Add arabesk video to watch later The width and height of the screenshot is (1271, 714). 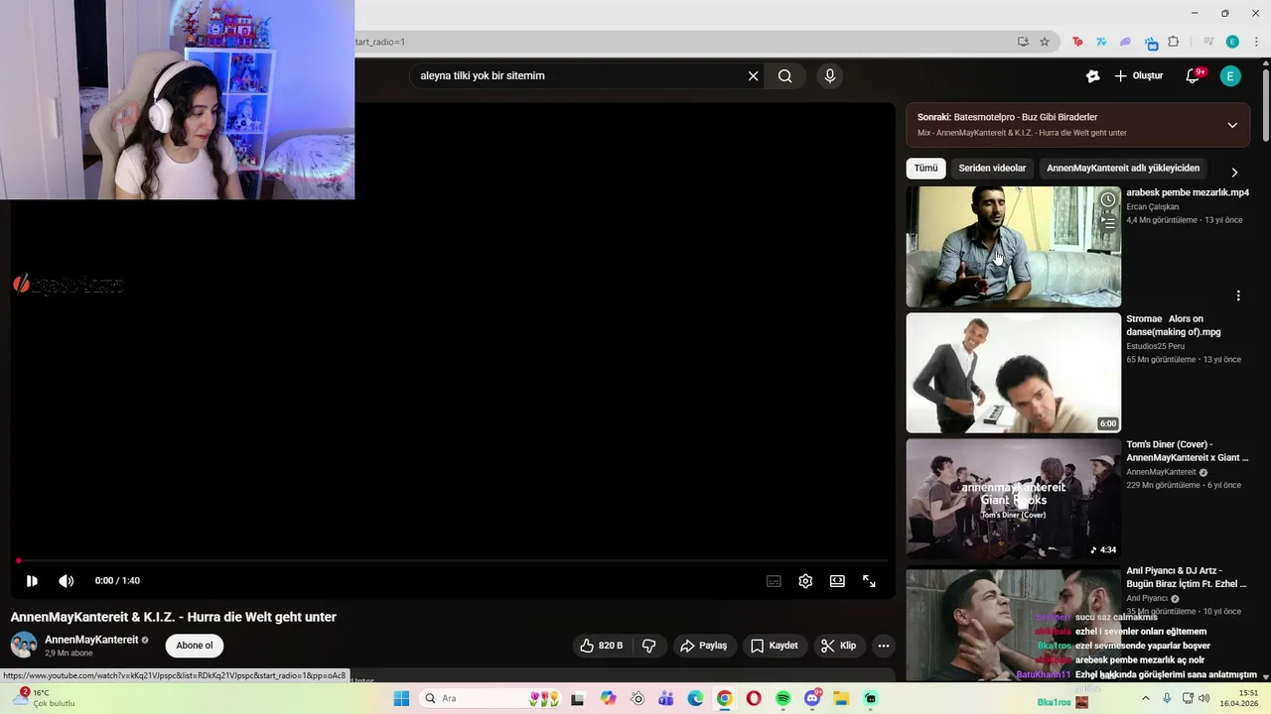[1108, 200]
